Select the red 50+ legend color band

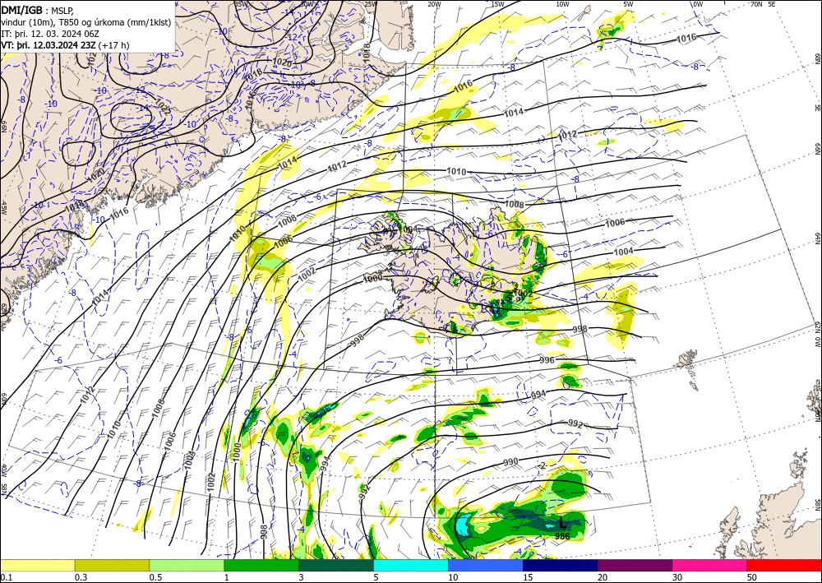784,565
